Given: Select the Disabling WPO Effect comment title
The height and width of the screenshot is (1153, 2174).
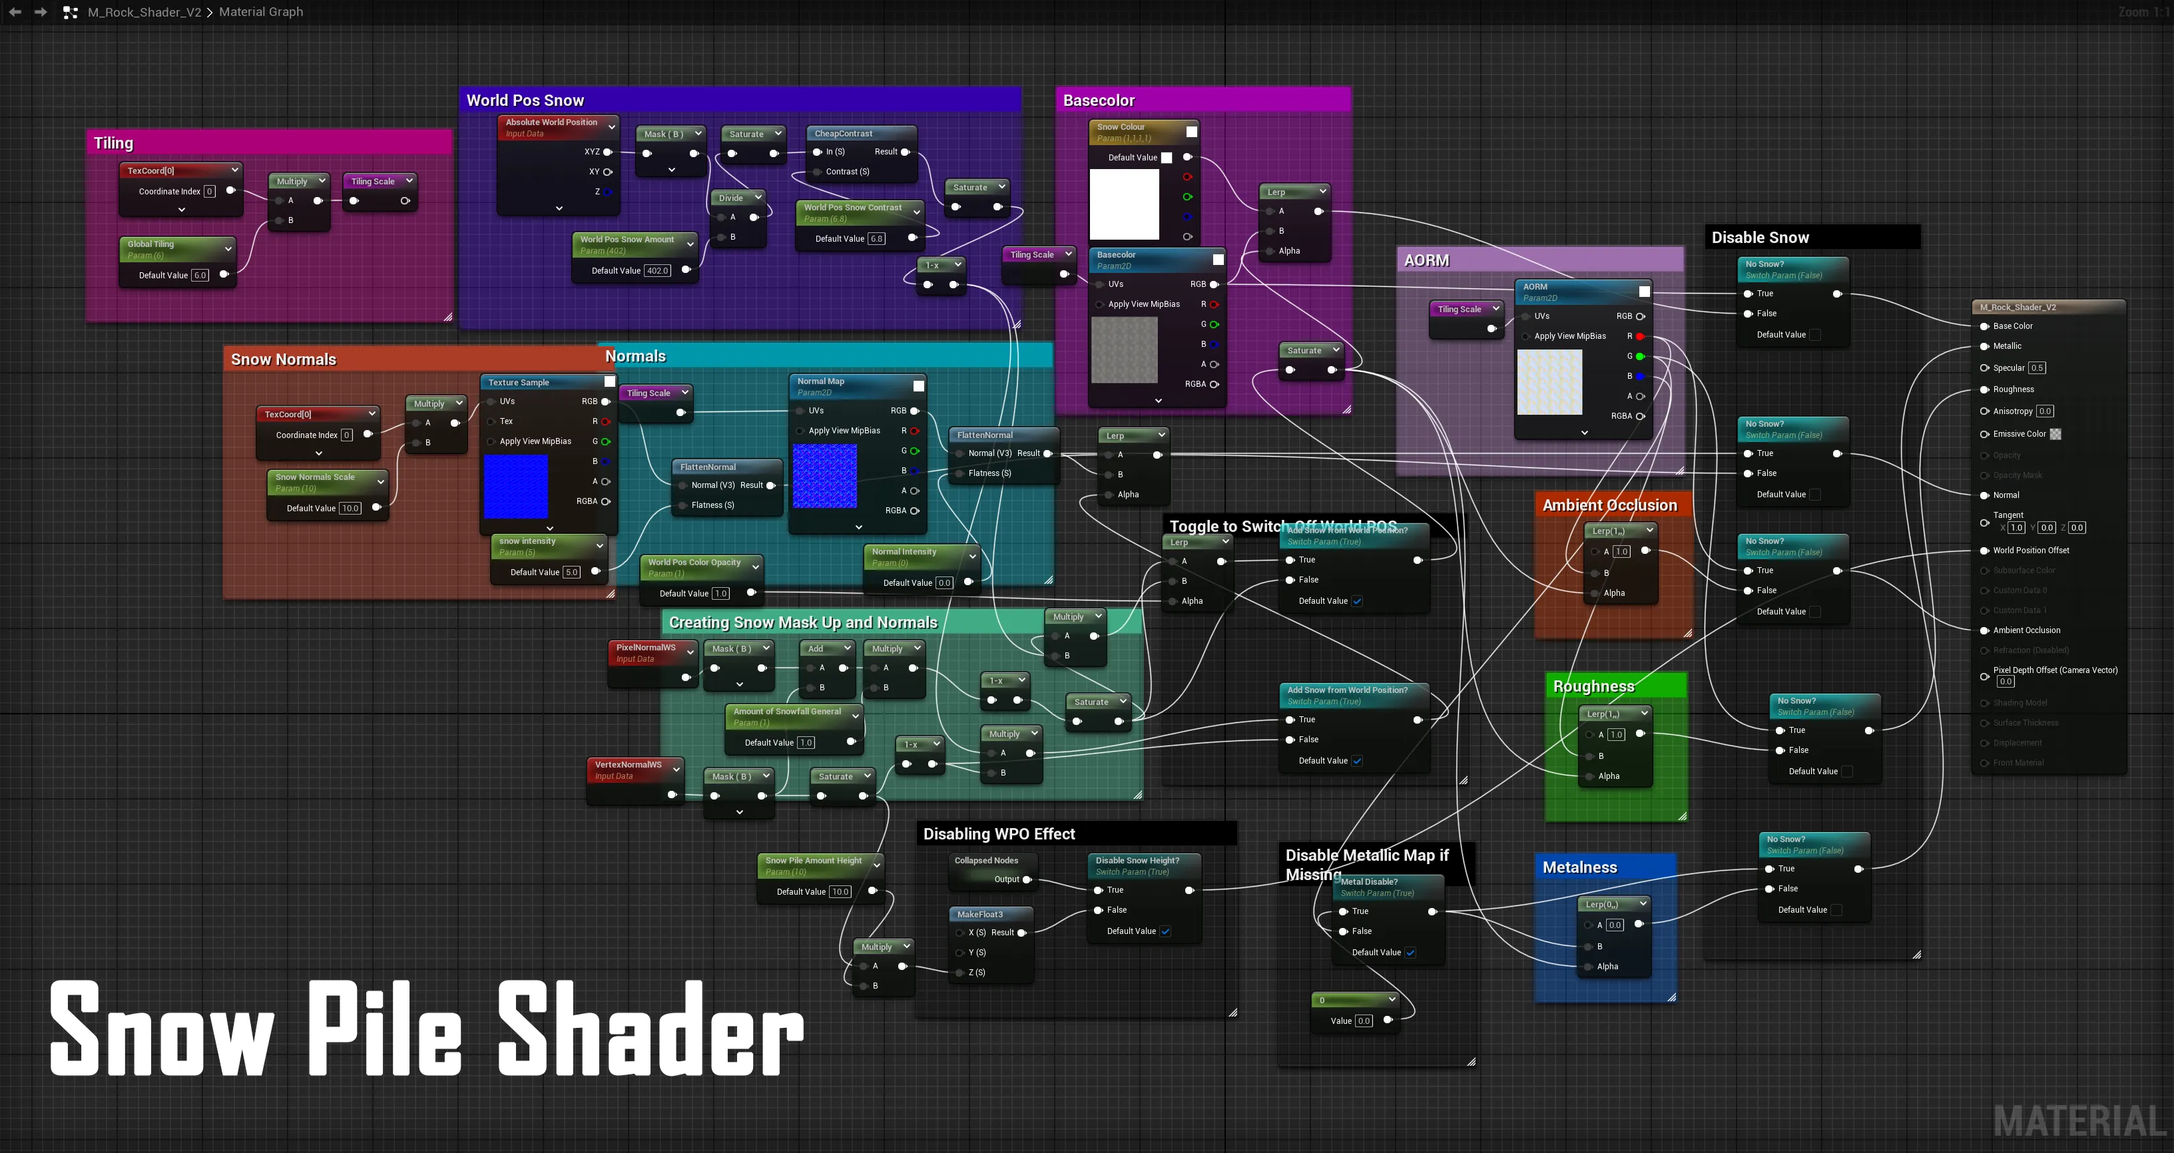Looking at the screenshot, I should click(x=999, y=833).
